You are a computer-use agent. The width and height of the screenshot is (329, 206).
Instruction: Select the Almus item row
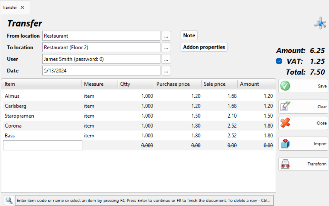coord(138,96)
